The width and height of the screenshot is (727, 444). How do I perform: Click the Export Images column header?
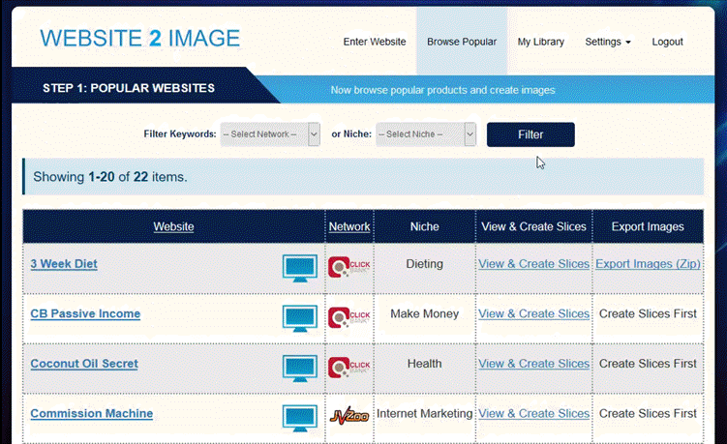click(x=648, y=226)
